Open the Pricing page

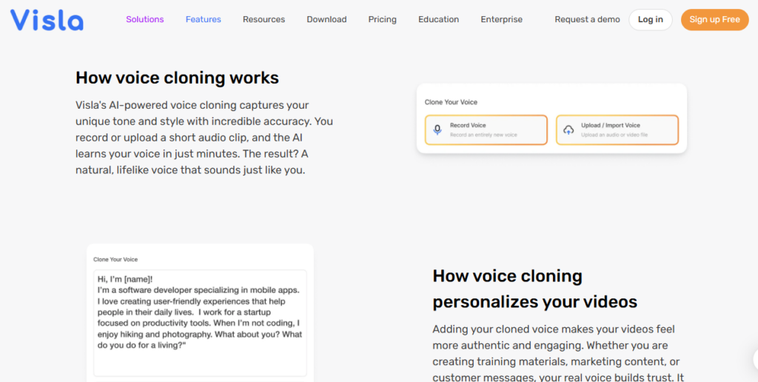382,19
